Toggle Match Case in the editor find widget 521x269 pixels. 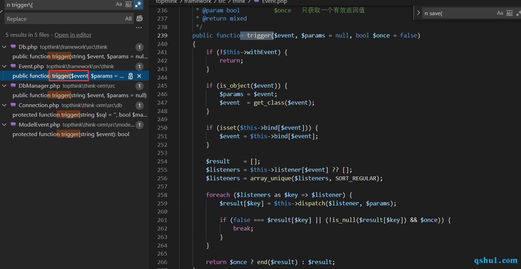500,13
